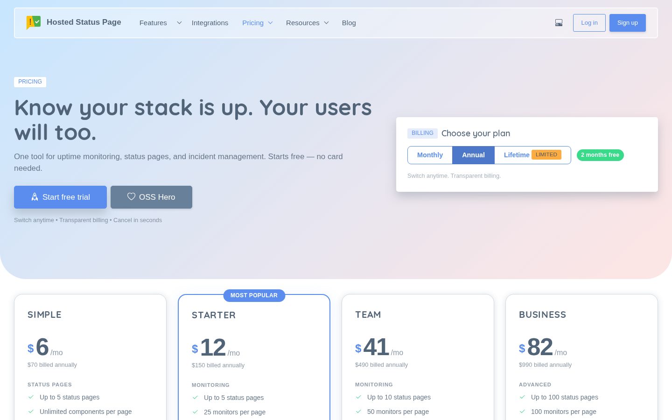Click checkmark beside Up to 5 status pages in Starter
This screenshot has height=420, width=672.
tap(195, 398)
